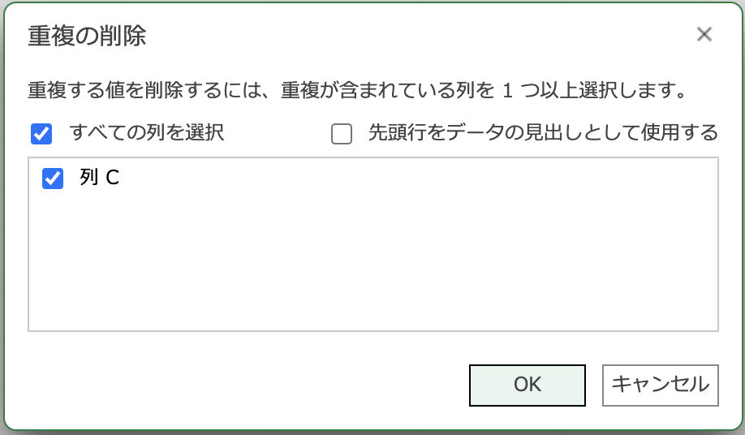745x435 pixels.
Task: Enable 先頭行をデータの見出しとして使用する checkbox
Action: [342, 133]
